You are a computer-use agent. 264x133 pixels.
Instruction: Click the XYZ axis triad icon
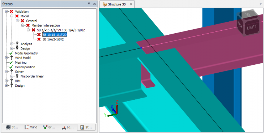112,108
